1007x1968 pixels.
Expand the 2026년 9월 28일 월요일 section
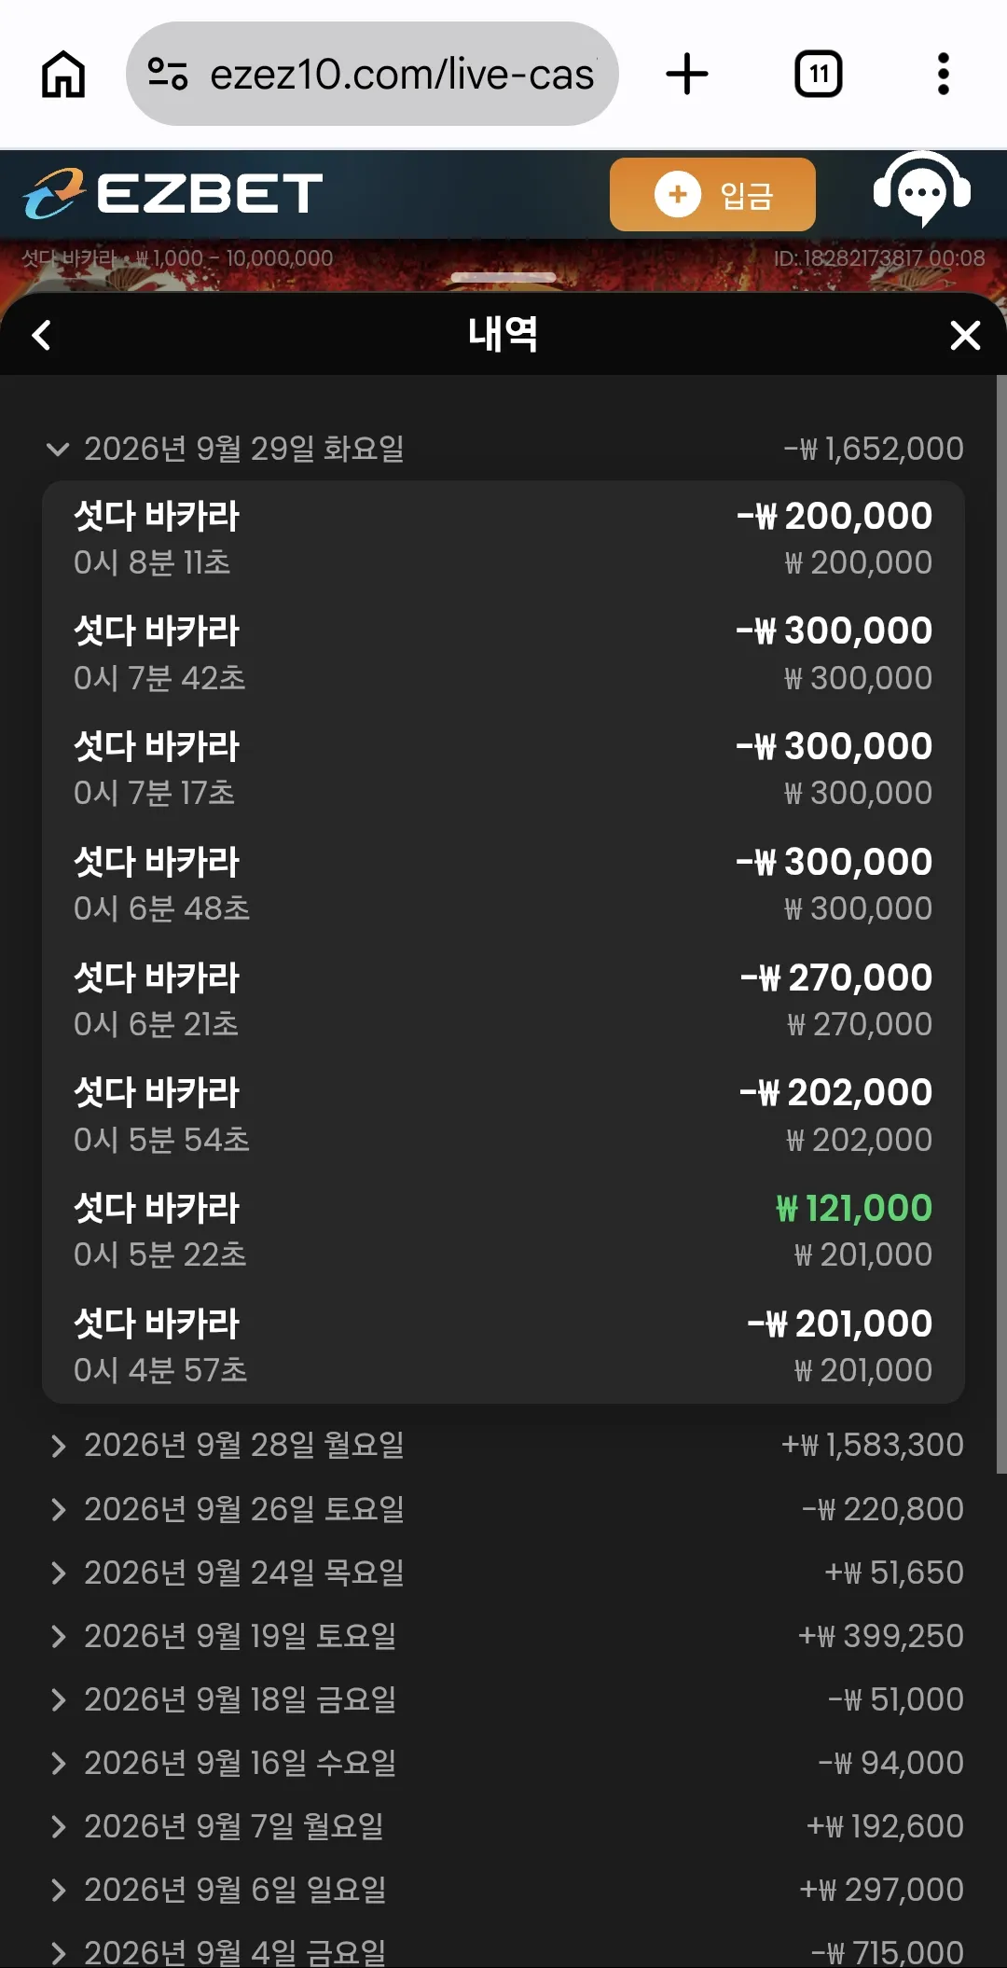504,1445
